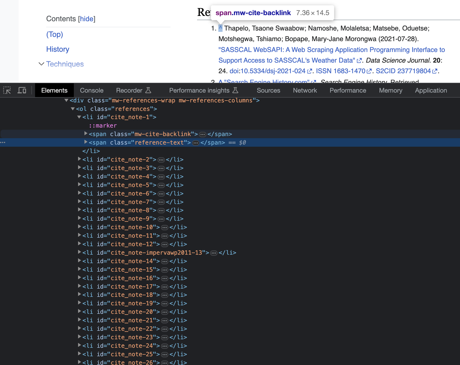Open the doi 10.5334/dsj-2021-024 link
The image size is (460, 365).
273,71
